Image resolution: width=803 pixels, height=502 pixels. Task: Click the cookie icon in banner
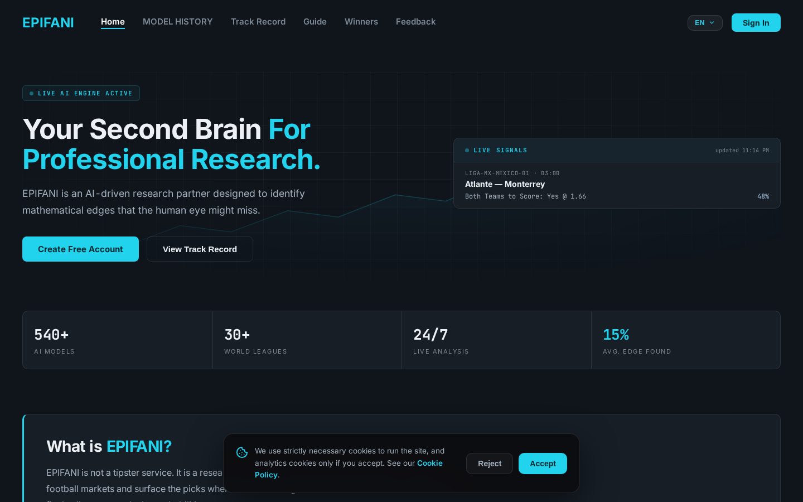pos(242,452)
